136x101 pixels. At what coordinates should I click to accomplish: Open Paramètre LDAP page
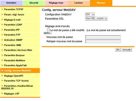20,25
